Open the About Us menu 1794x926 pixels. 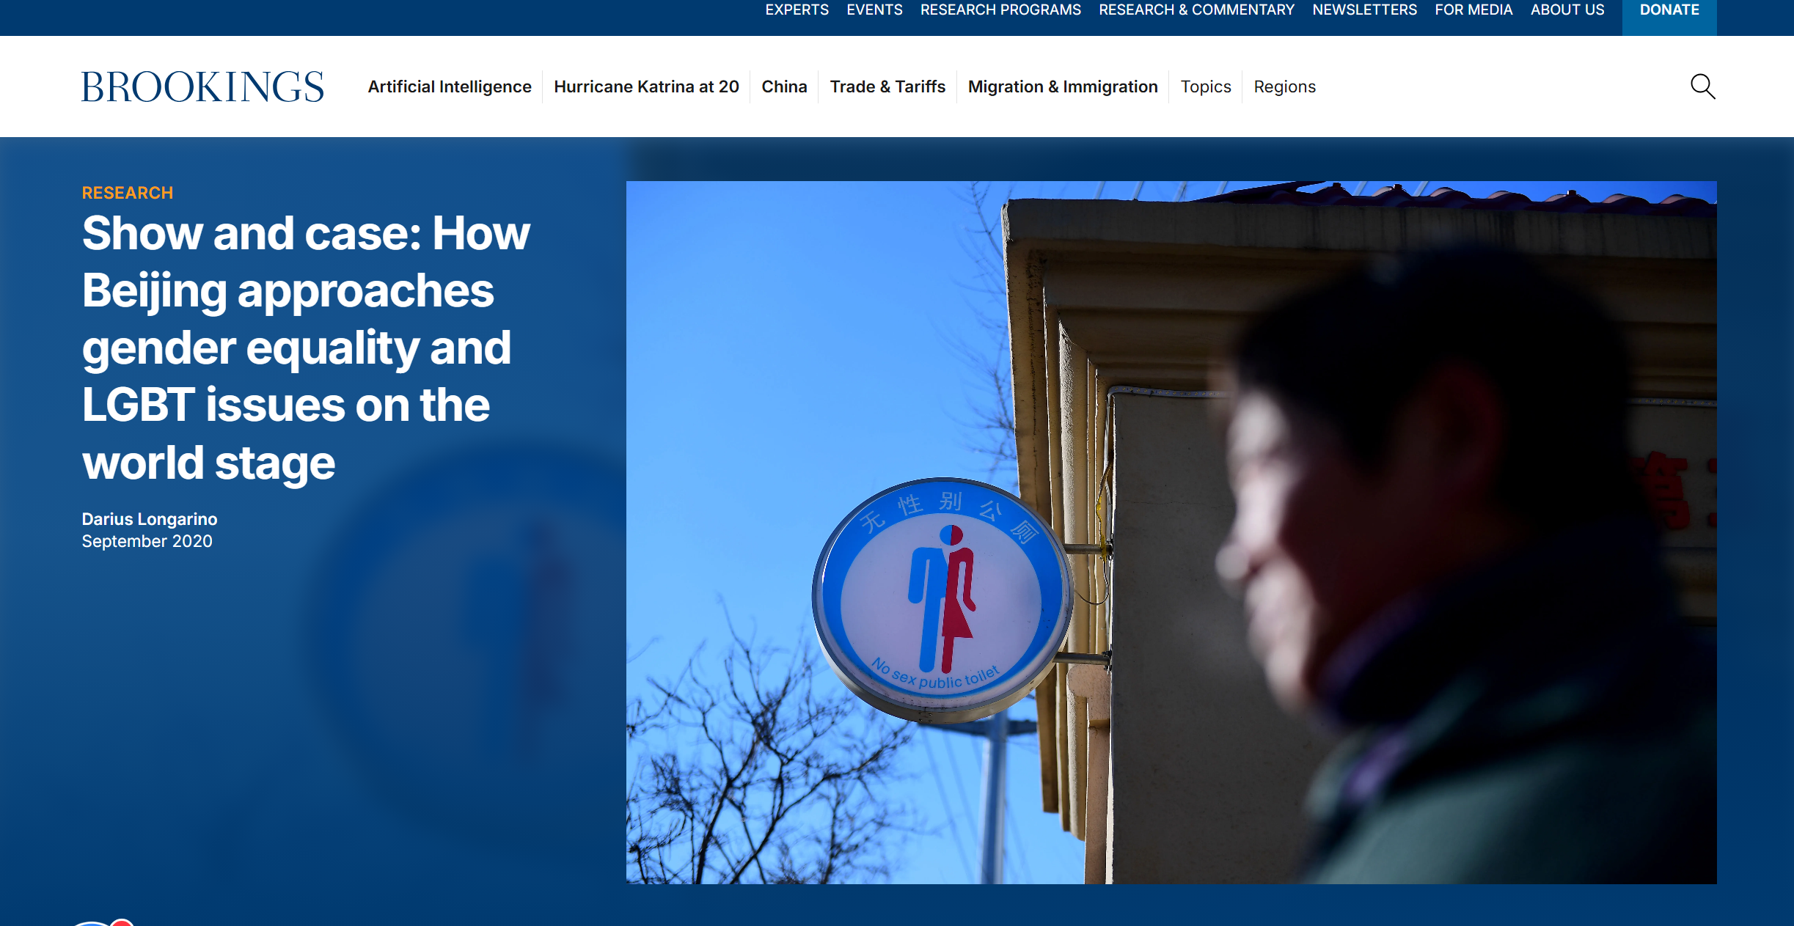[1567, 10]
